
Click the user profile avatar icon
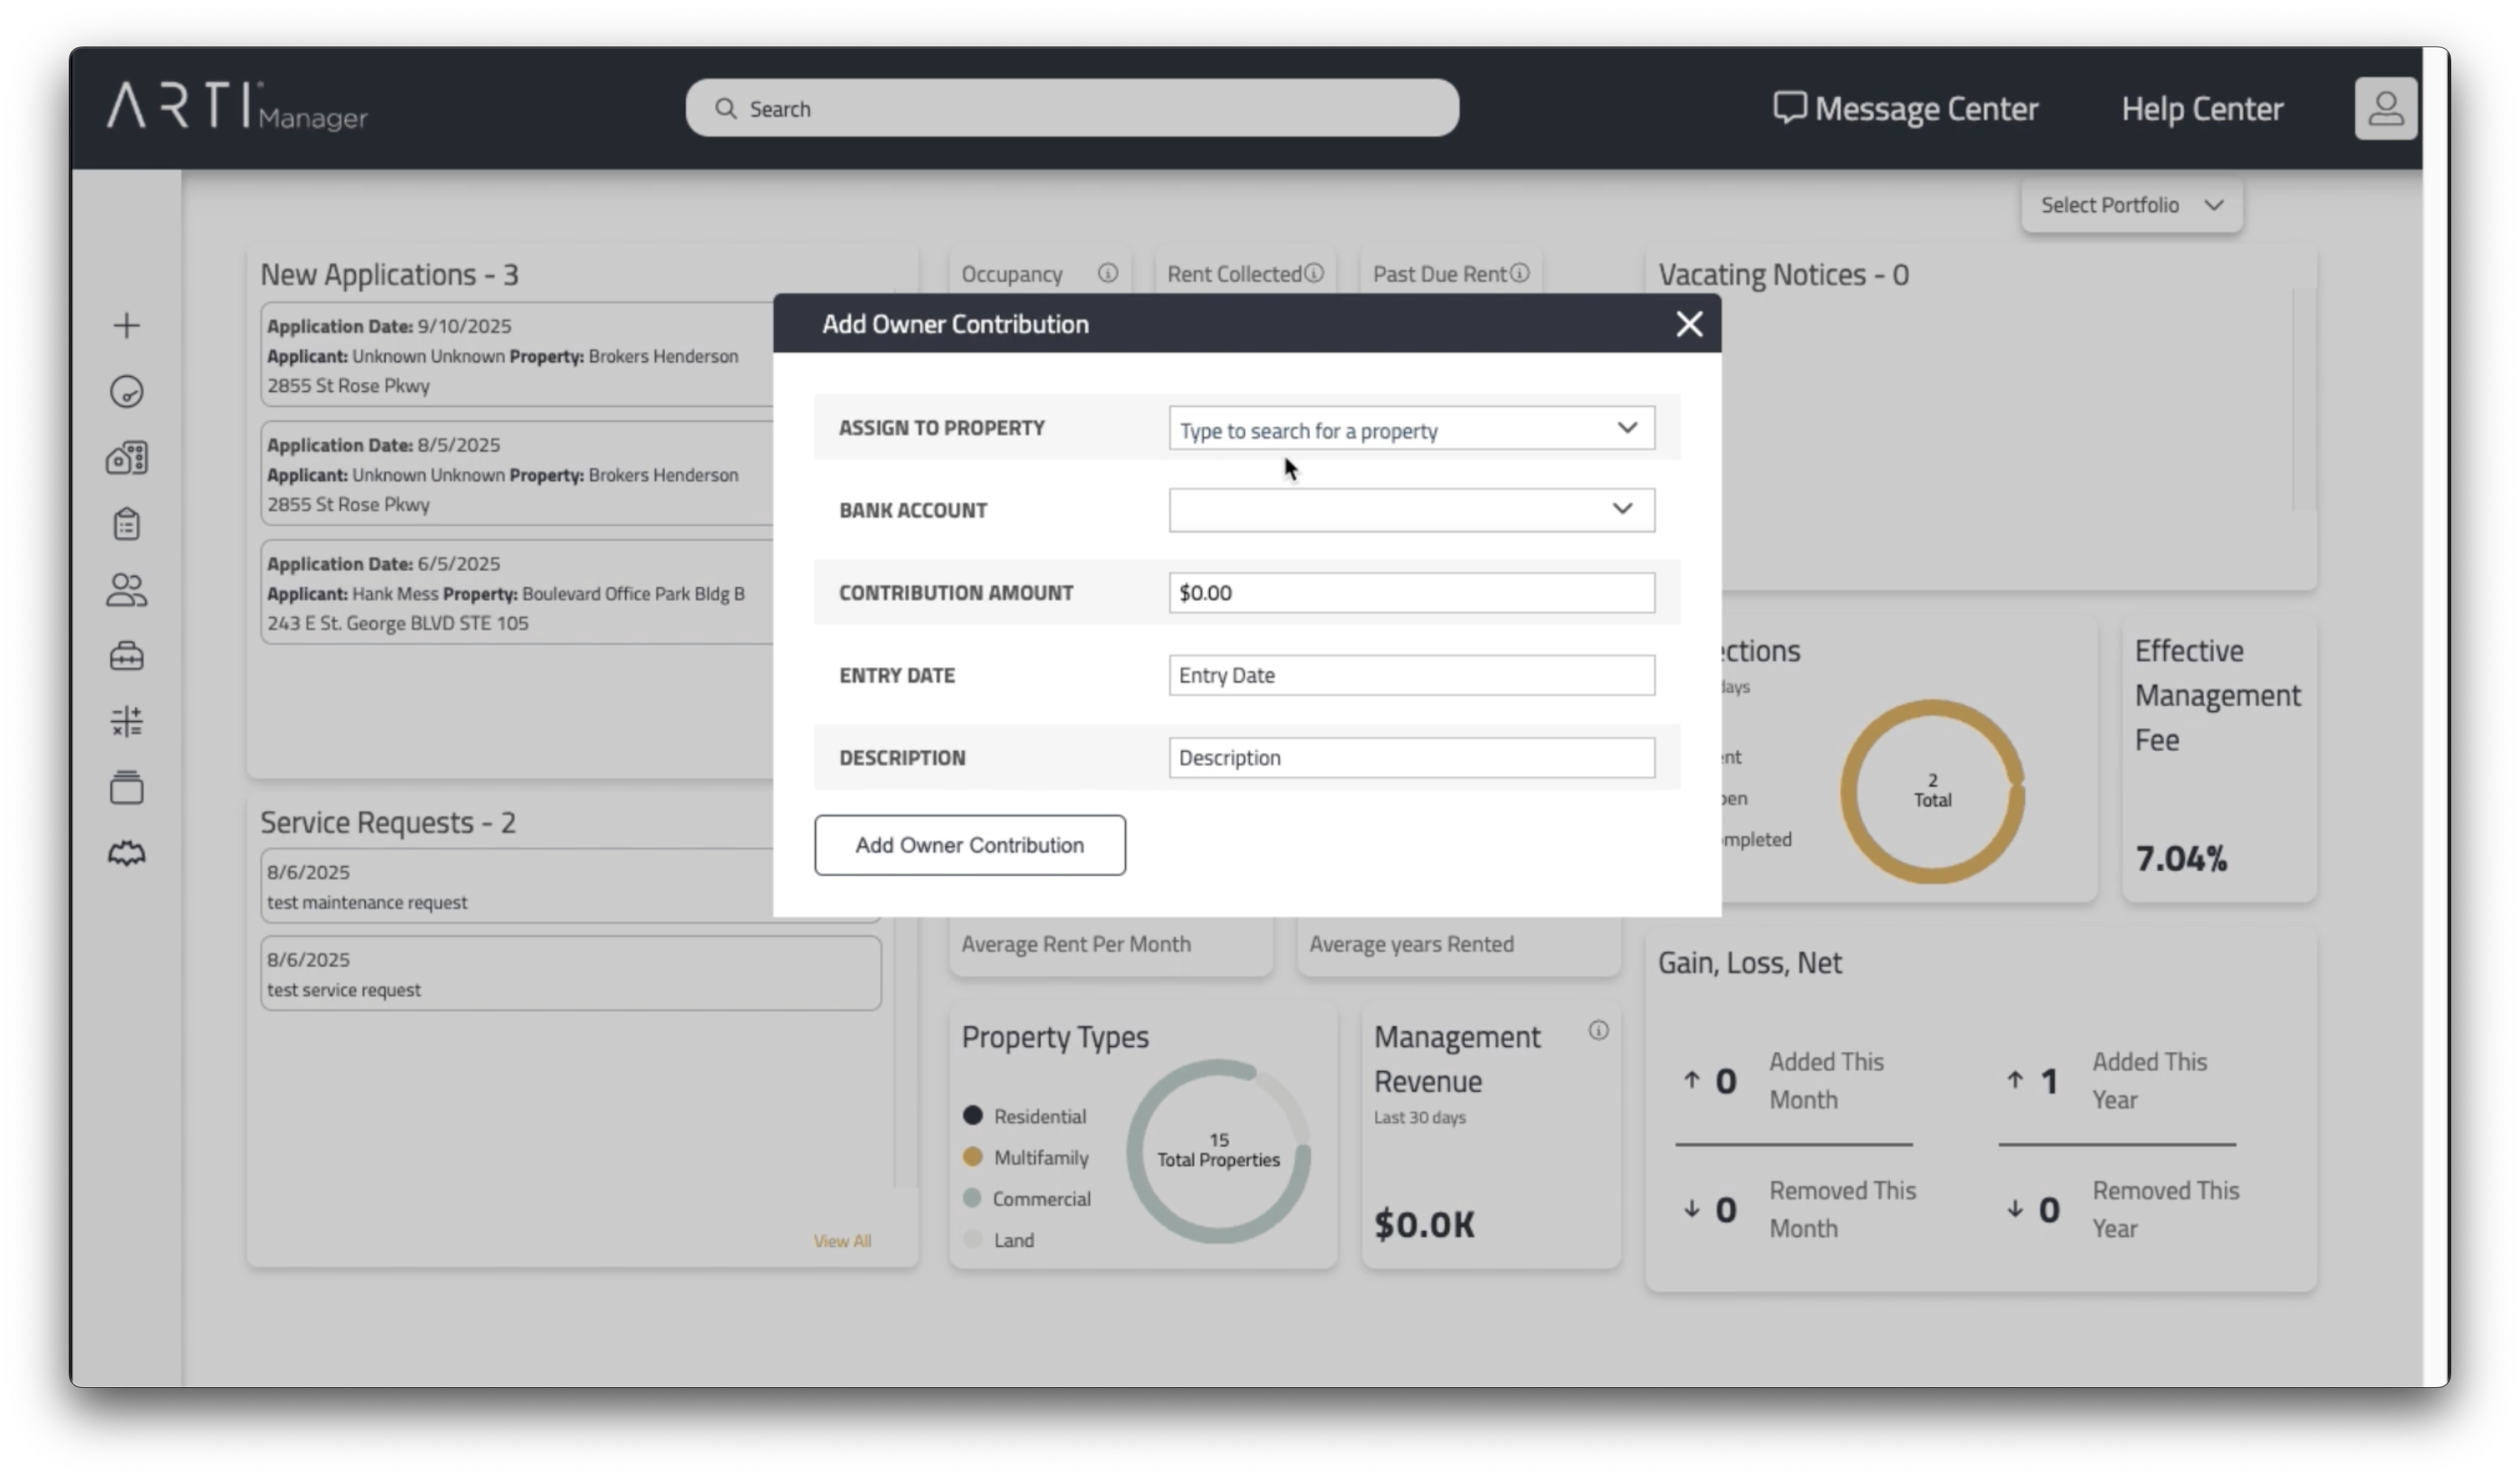2385,108
